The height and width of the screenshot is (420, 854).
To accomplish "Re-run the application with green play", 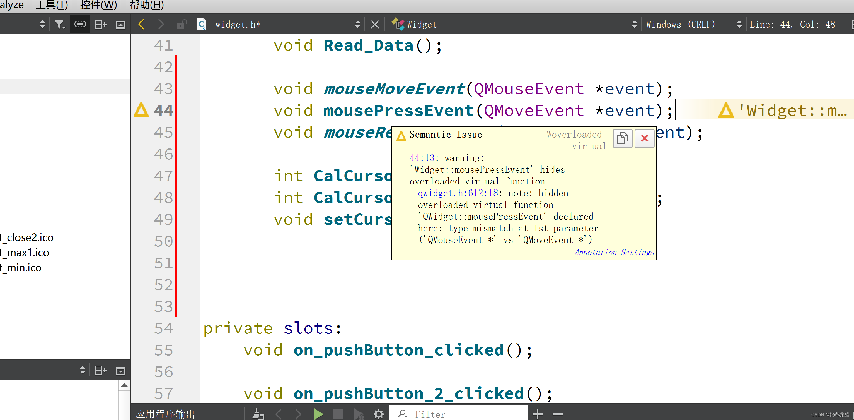I will coord(318,414).
